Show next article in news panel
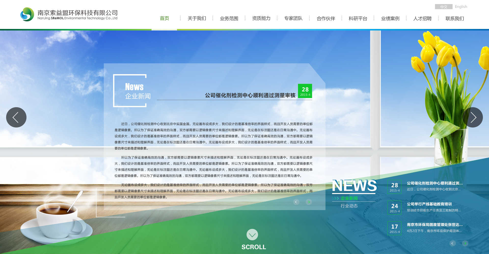The height and width of the screenshot is (254, 489). pos(309,202)
